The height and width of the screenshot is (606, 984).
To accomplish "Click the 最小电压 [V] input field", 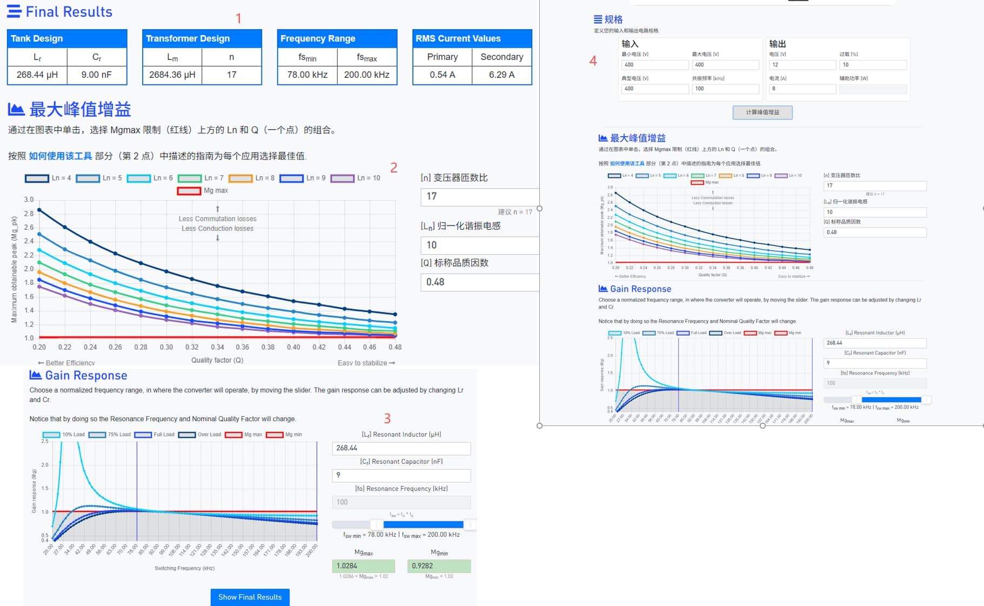I will [654, 65].
